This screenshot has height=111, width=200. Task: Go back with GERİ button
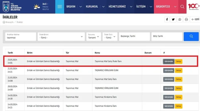coord(195,19)
